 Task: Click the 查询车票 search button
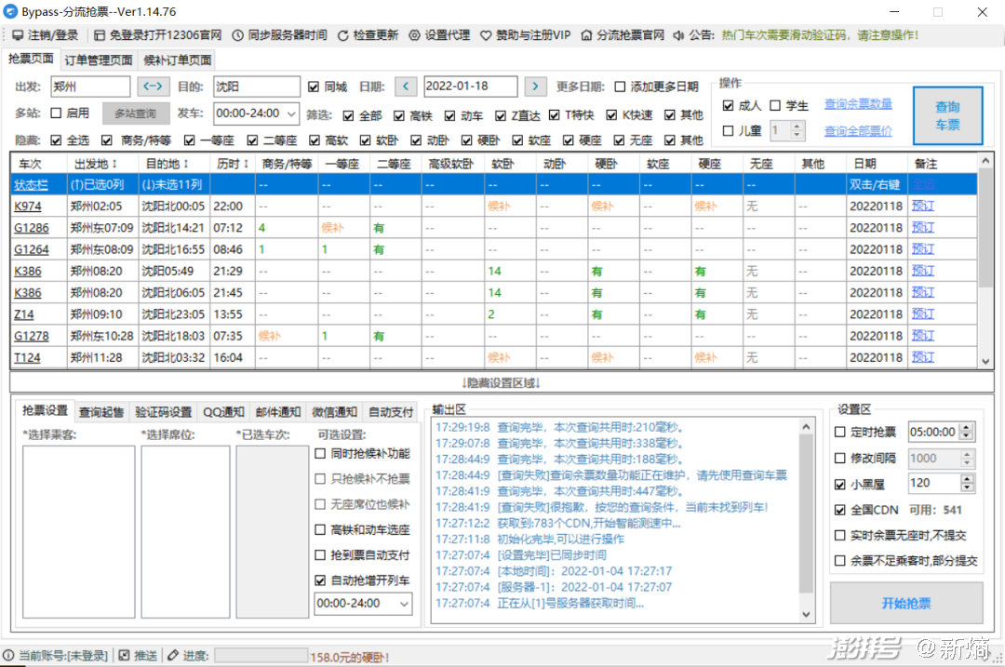(947, 116)
